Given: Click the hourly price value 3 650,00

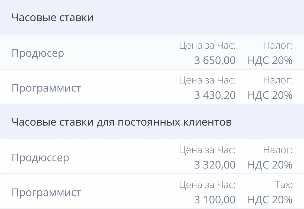Looking at the screenshot, I should 215,60.
